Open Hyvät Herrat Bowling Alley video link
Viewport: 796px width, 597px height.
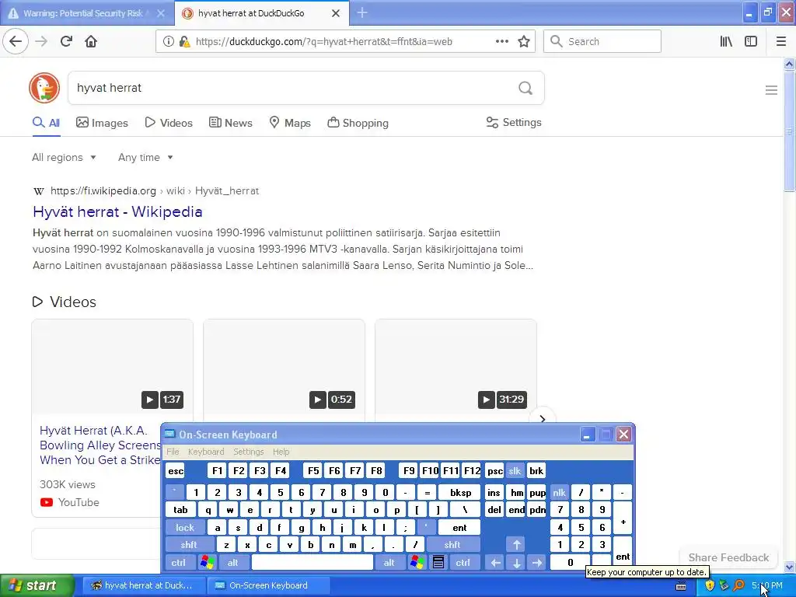100,445
